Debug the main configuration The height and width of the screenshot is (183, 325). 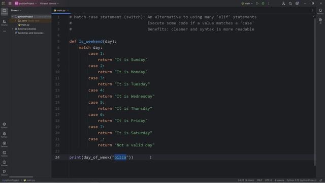click(263, 4)
